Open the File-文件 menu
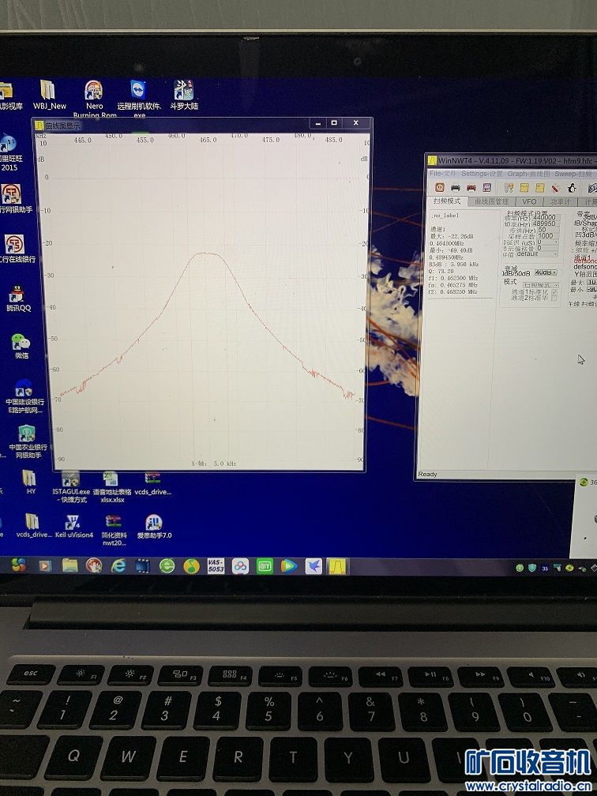Image resolution: width=597 pixels, height=796 pixels. click(443, 174)
